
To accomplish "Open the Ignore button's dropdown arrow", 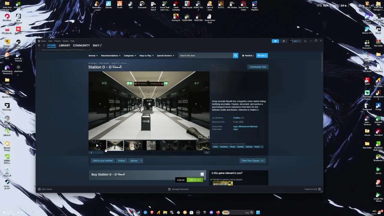I will point(142,160).
